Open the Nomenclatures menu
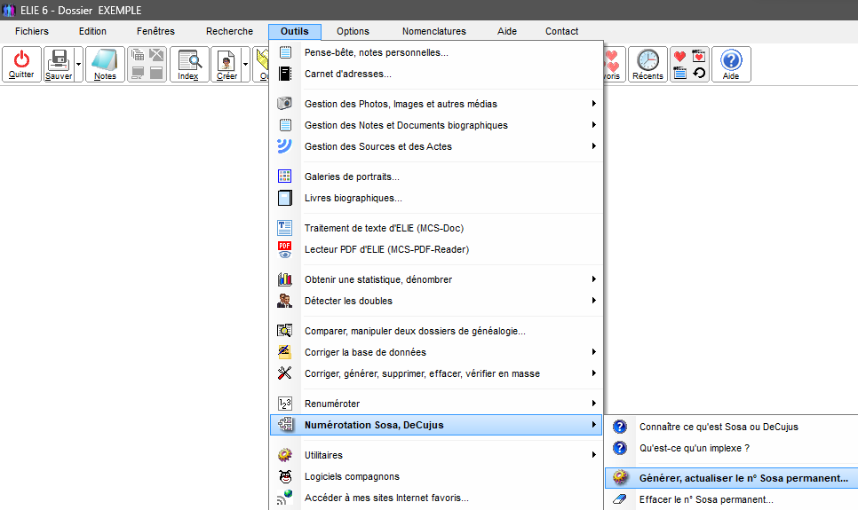Image resolution: width=858 pixels, height=510 pixels. [x=433, y=31]
